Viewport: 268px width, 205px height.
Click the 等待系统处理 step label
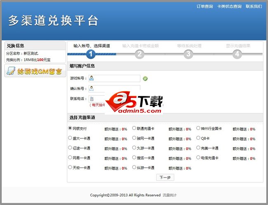(189, 46)
